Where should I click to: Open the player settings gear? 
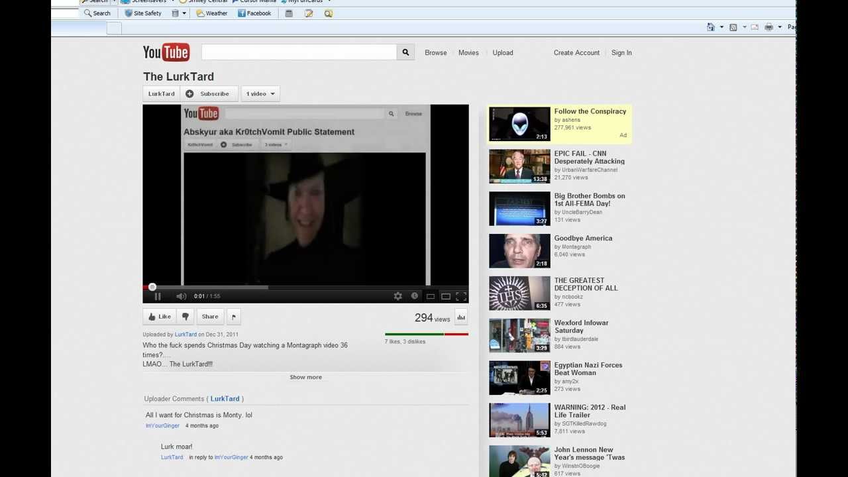[397, 296]
